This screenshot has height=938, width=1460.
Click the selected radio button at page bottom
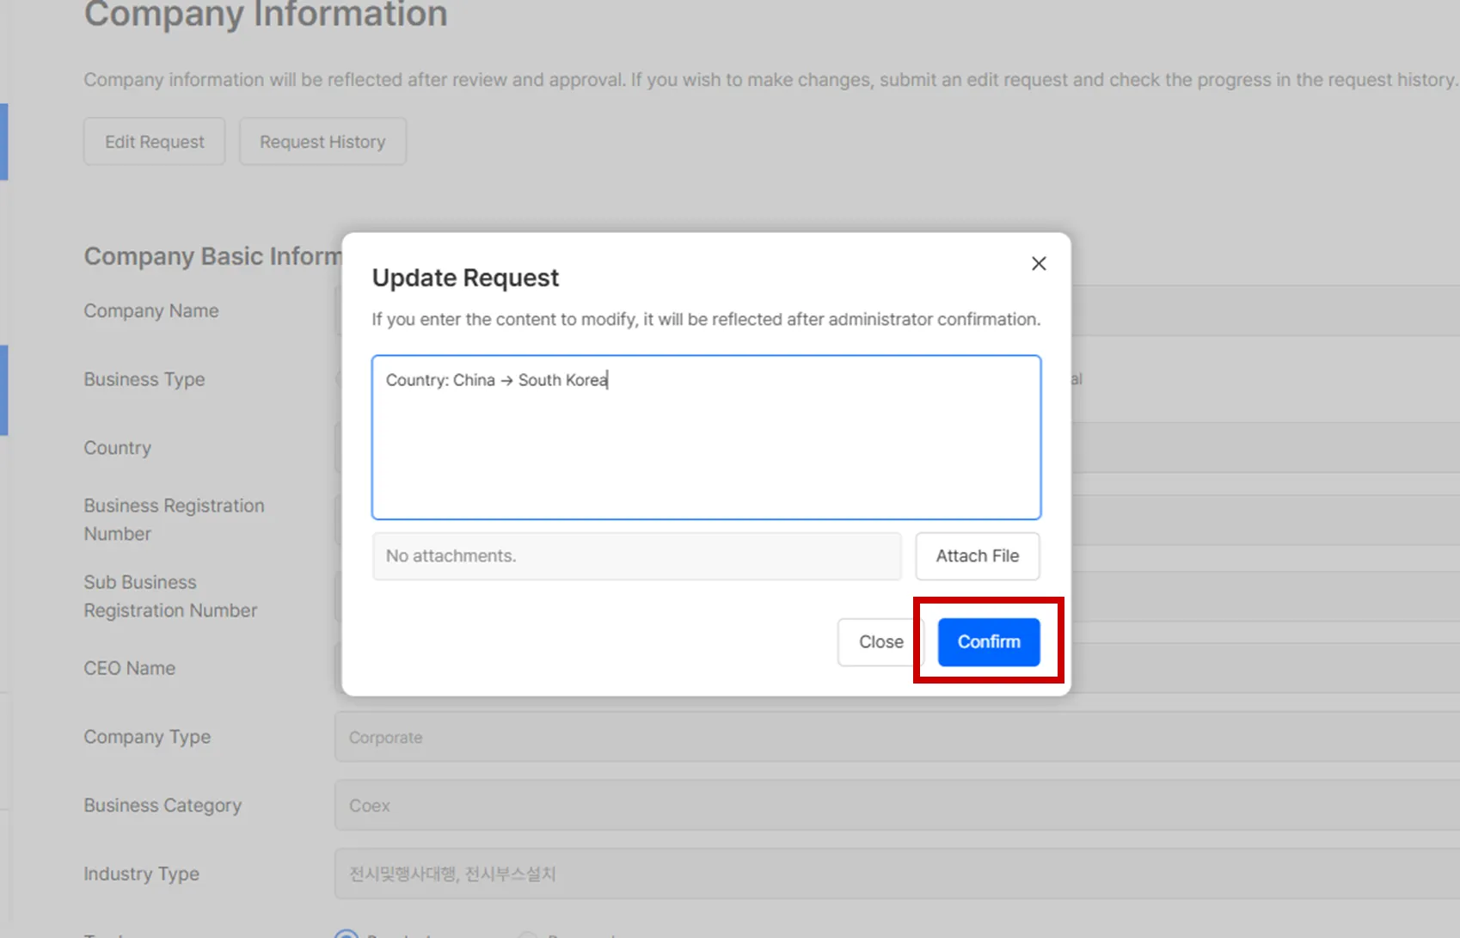(346, 935)
